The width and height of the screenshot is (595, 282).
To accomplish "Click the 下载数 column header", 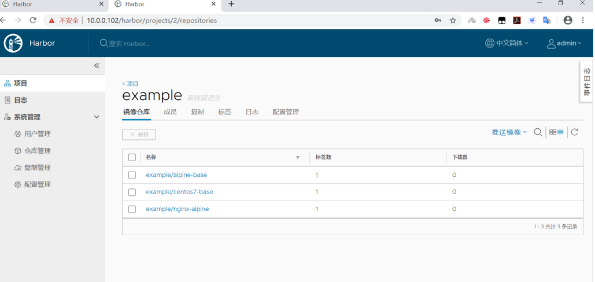I will [460, 157].
